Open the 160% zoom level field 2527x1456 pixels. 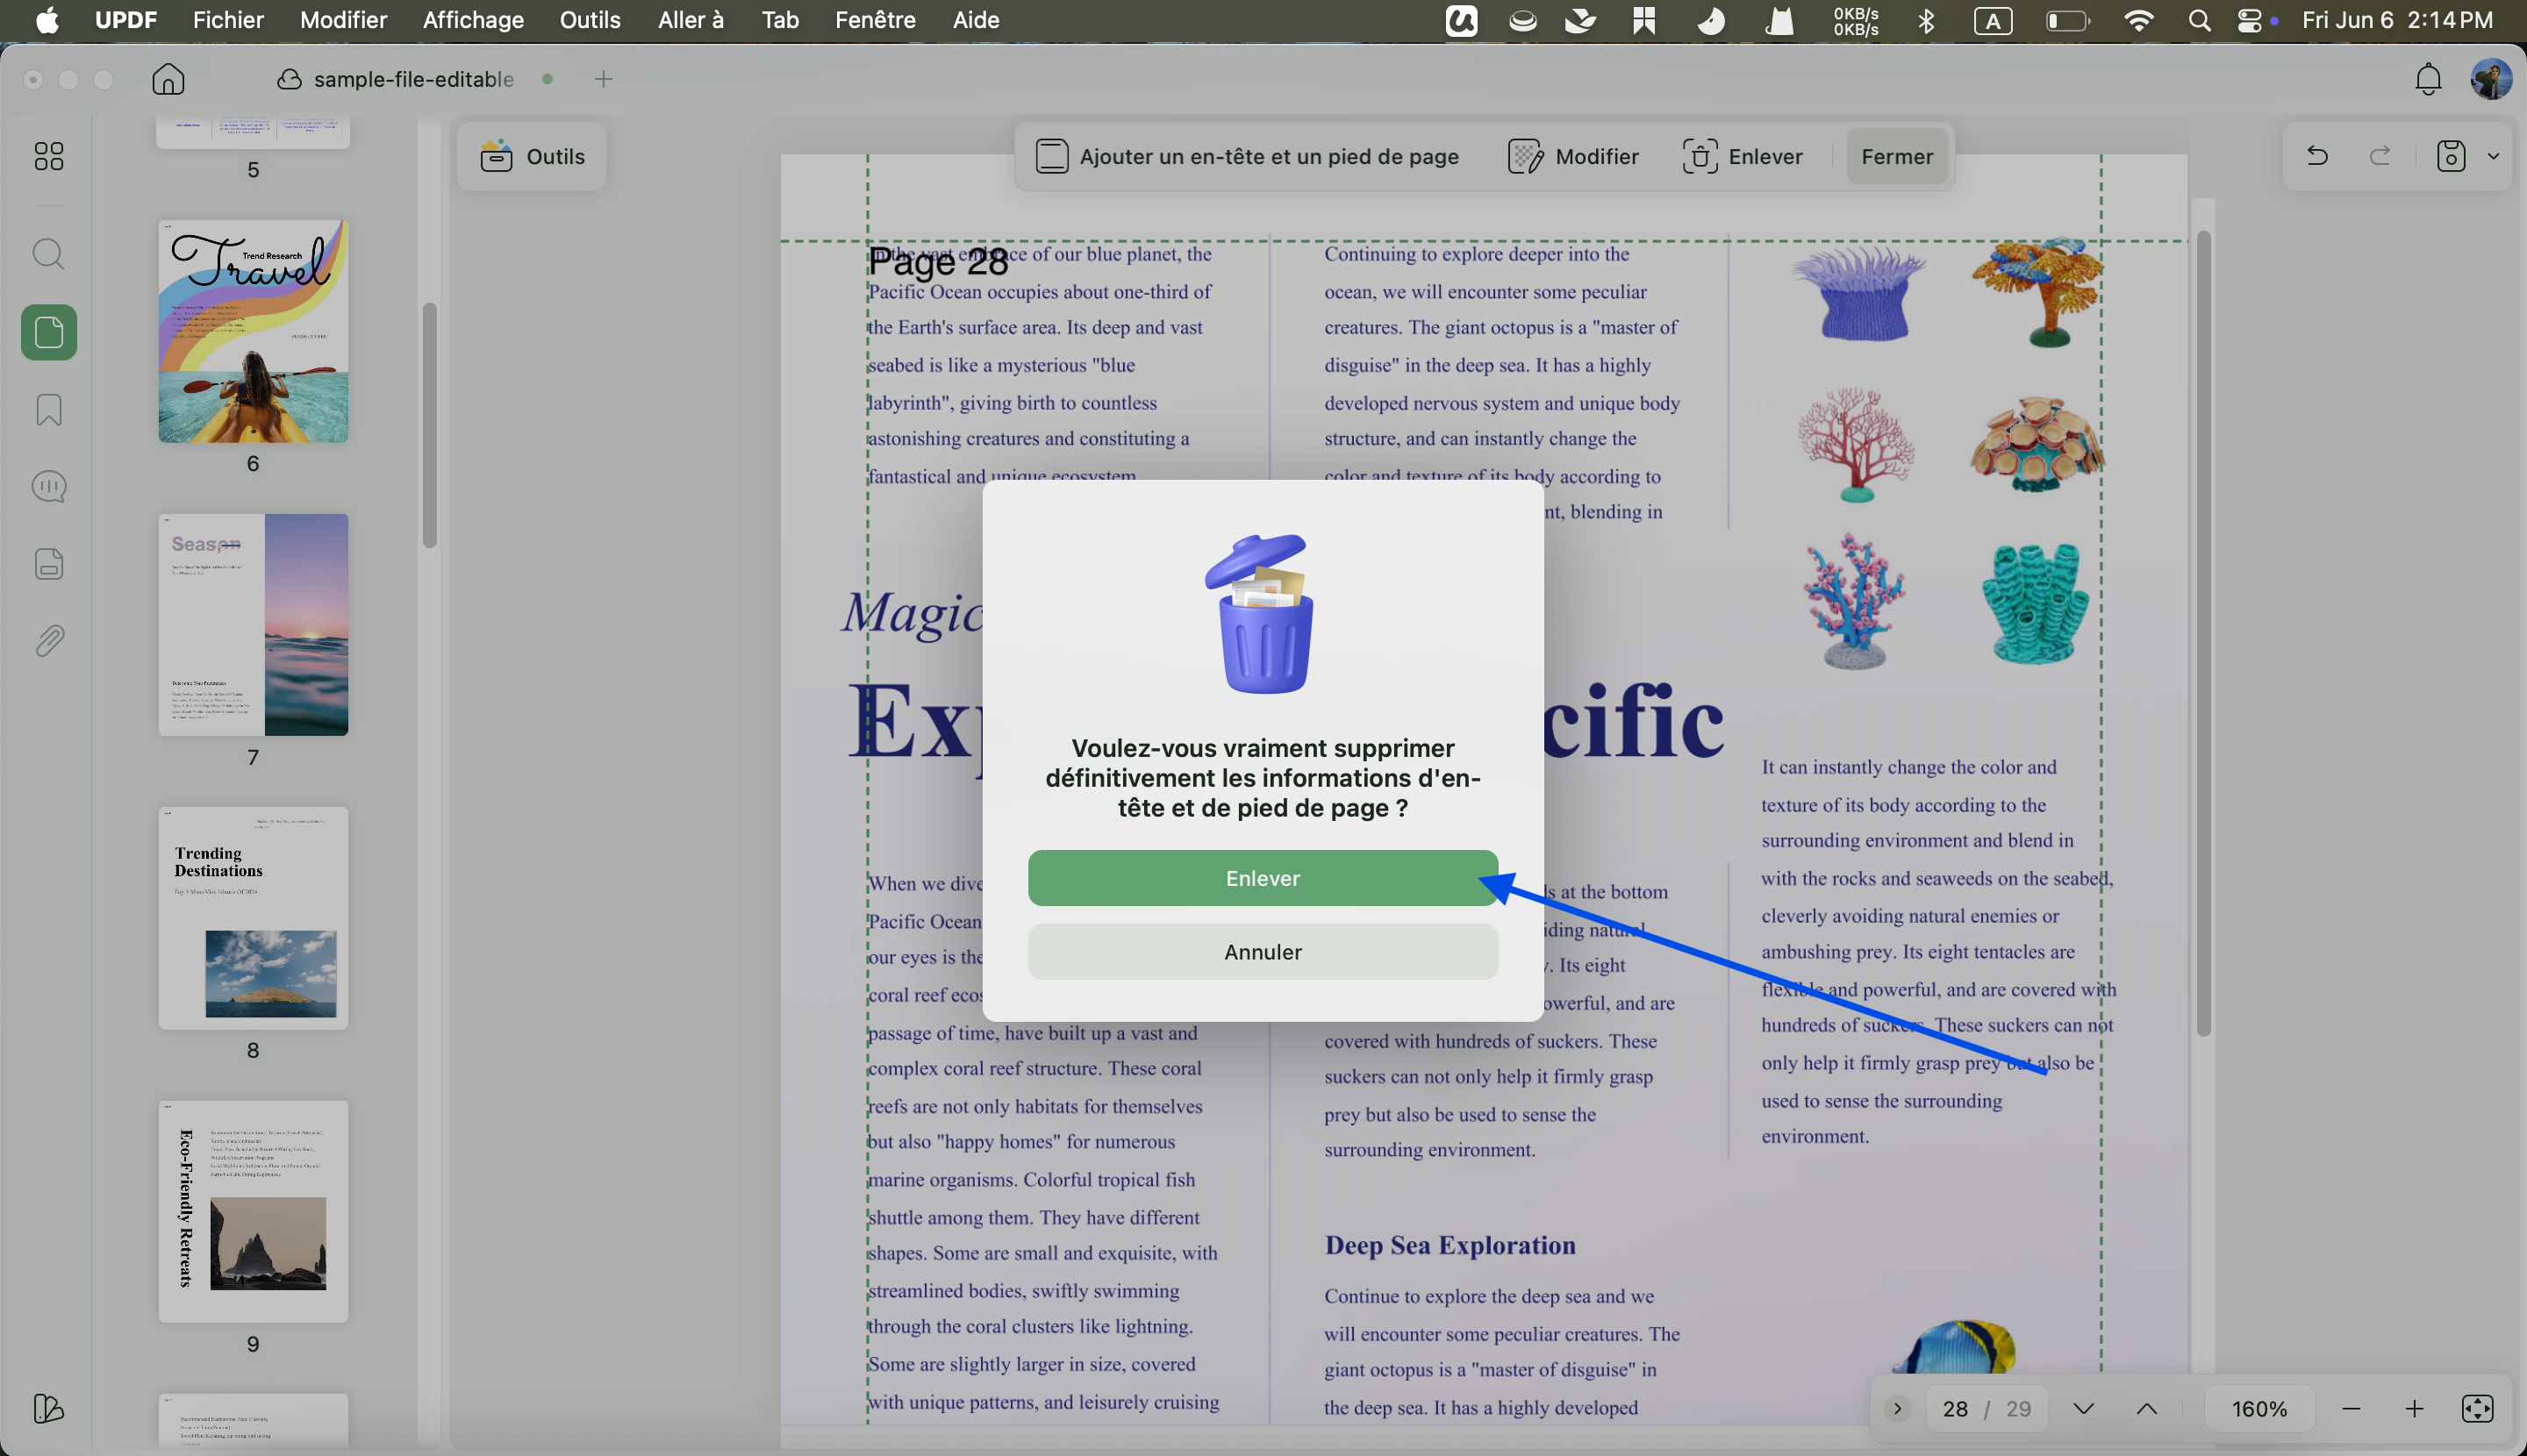(x=2259, y=1408)
